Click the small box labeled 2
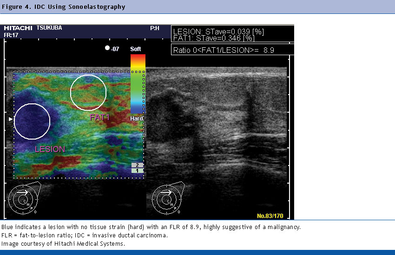The height and width of the screenshot is (255, 395). (x=137, y=165)
